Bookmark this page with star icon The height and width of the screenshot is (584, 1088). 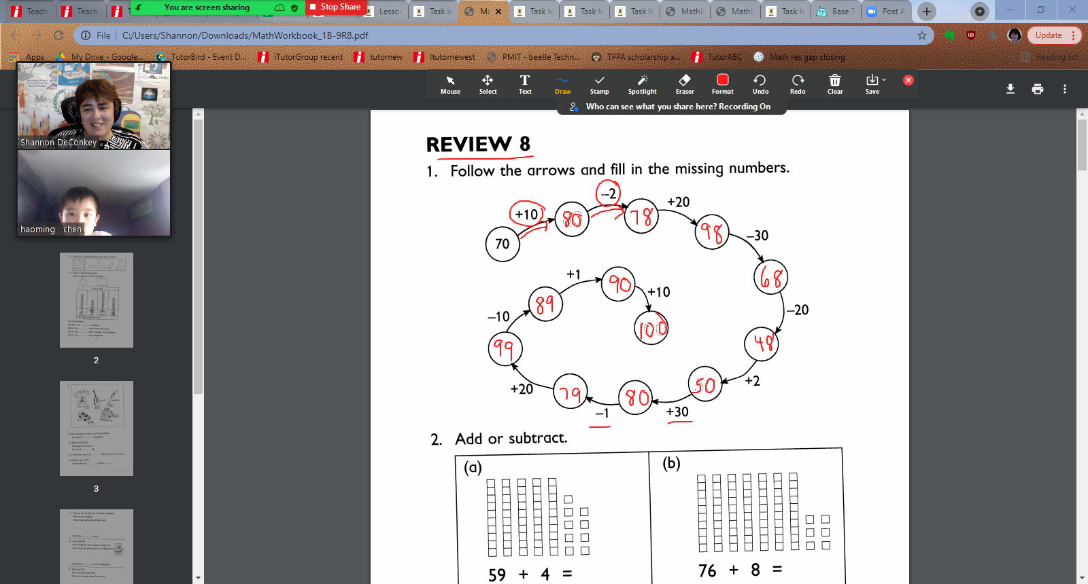pyautogui.click(x=922, y=35)
